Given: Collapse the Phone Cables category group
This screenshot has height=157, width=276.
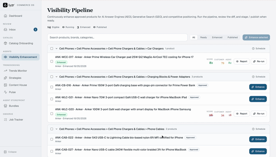Looking at the screenshot, I should coord(56,129).
